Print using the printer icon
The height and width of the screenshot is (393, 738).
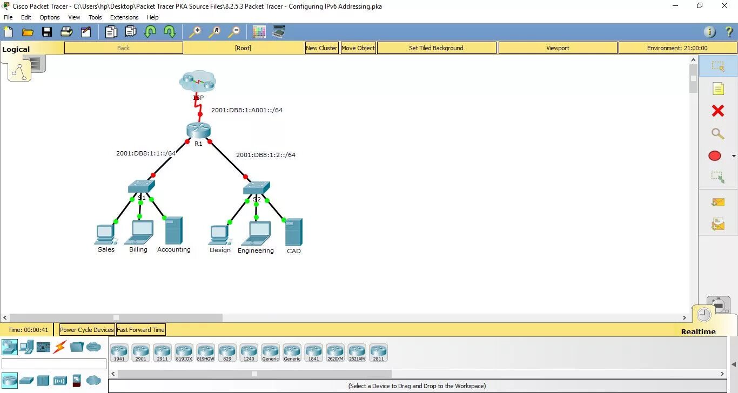click(x=66, y=32)
